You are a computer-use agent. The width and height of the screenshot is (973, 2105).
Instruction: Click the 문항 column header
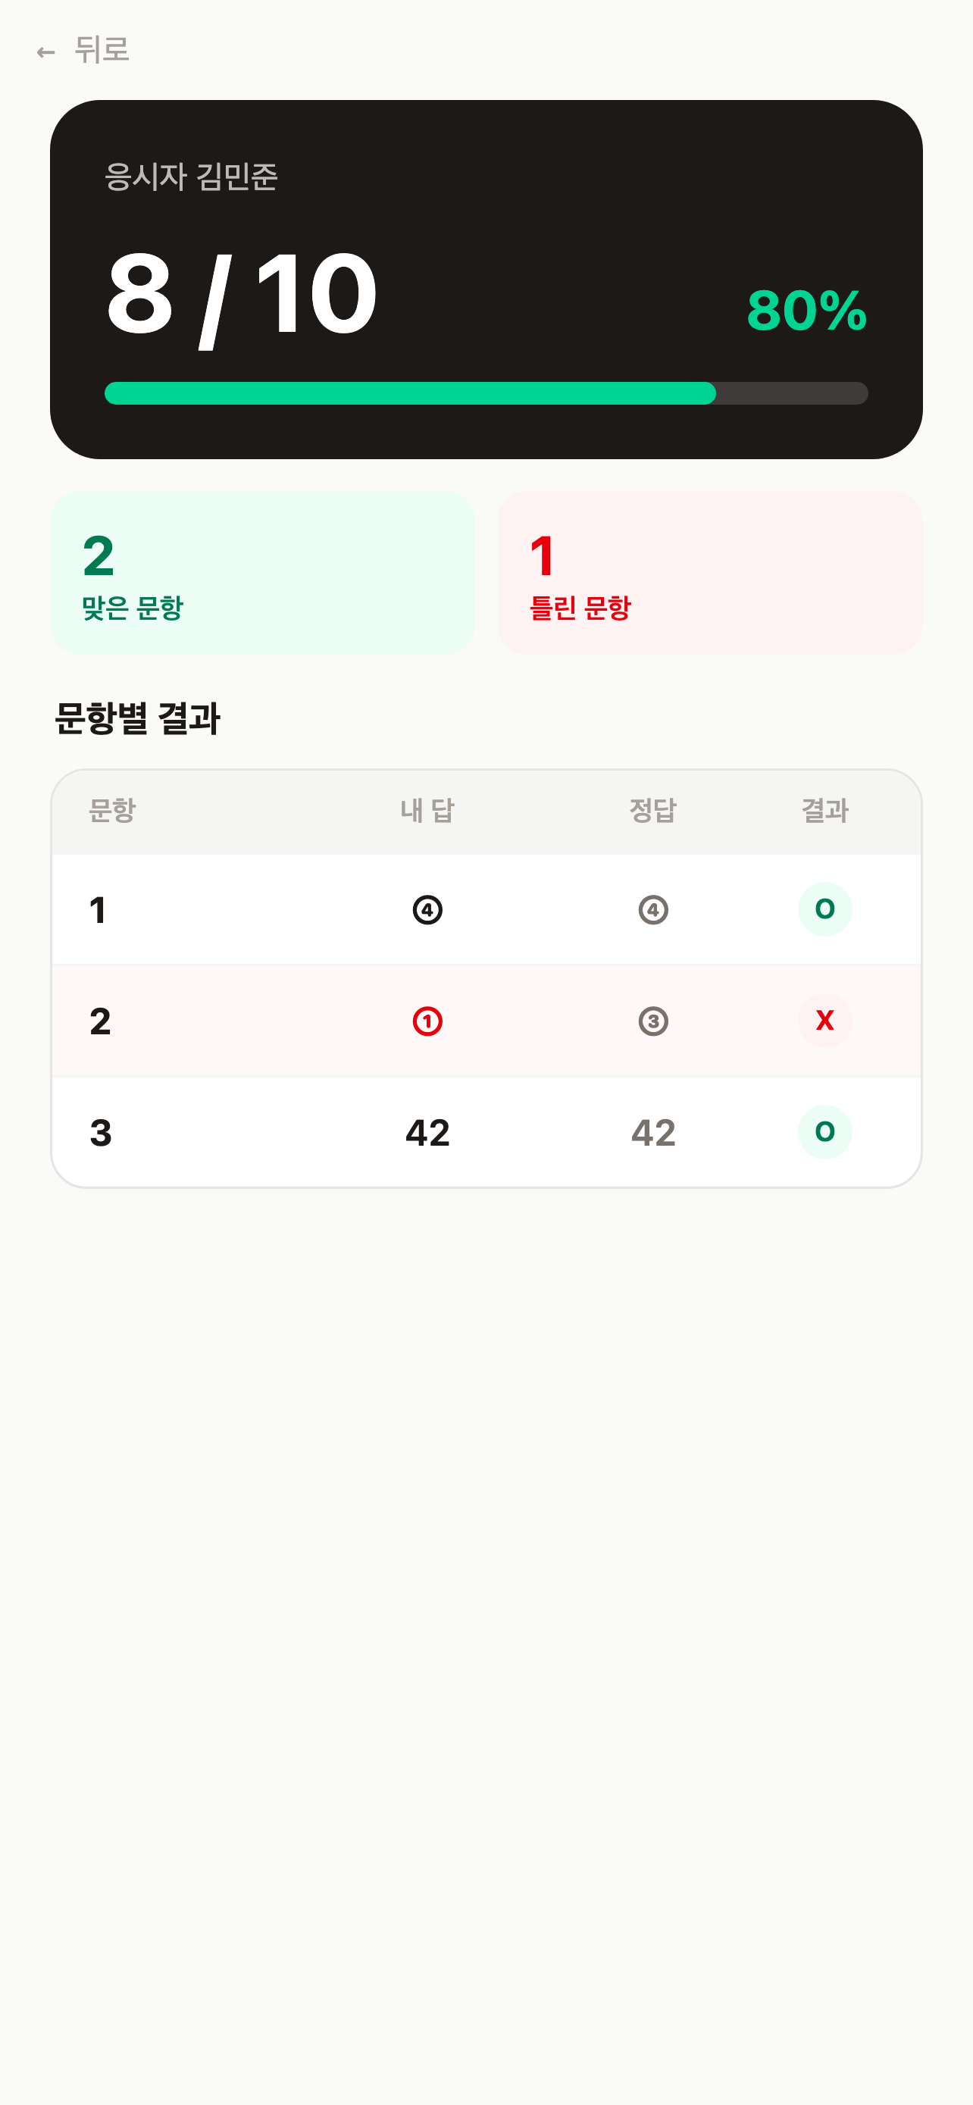[112, 811]
